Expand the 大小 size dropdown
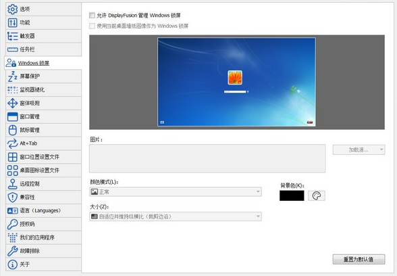397x276 pixels. click(x=176, y=216)
